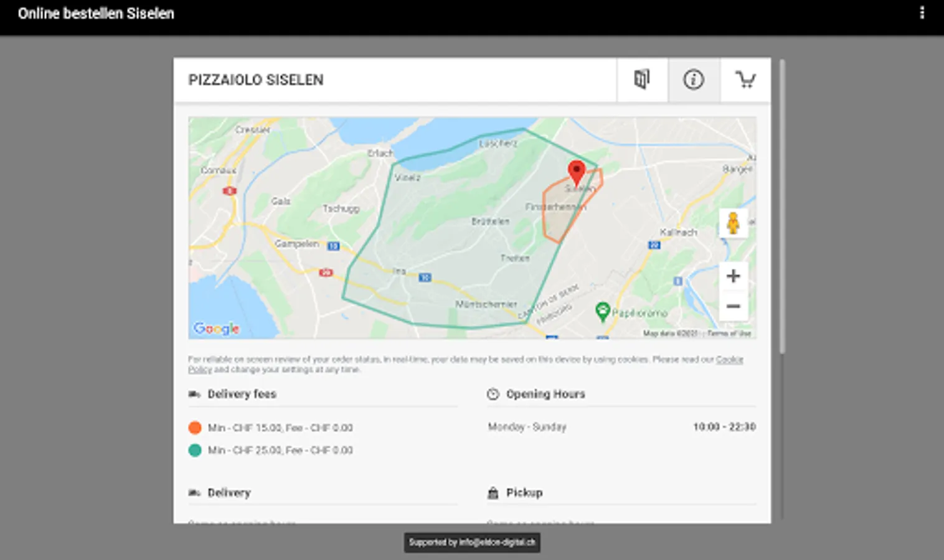Image resolution: width=944 pixels, height=560 pixels.
Task: Click the Papiliorama map marker
Action: click(602, 311)
